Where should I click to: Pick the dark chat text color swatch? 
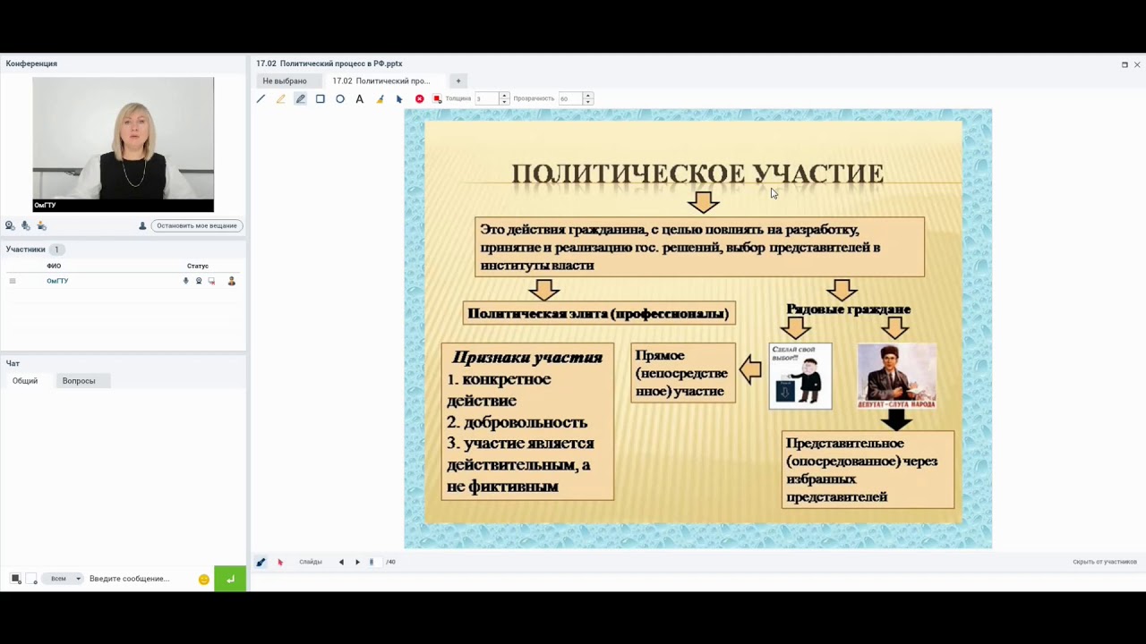(15, 579)
